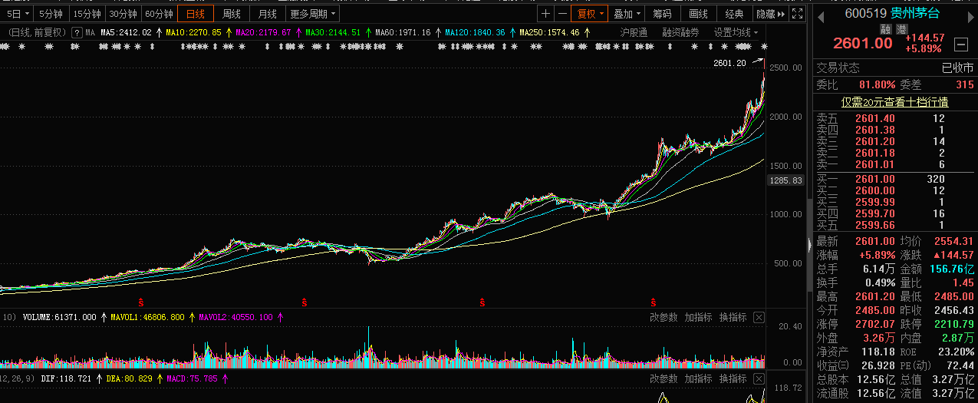
Task: Open the 叠加 overlay dropdown
Action: [x=627, y=14]
